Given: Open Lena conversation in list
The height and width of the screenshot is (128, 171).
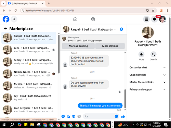Looking at the screenshot, I should pos(29,50).
